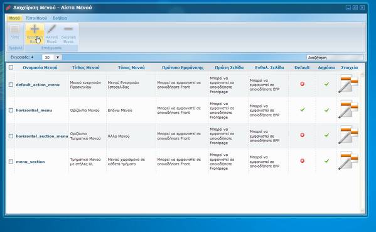This screenshot has width=376, height=232.
Task: Sort by Τίτλος Μενού column header
Action: click(x=85, y=67)
